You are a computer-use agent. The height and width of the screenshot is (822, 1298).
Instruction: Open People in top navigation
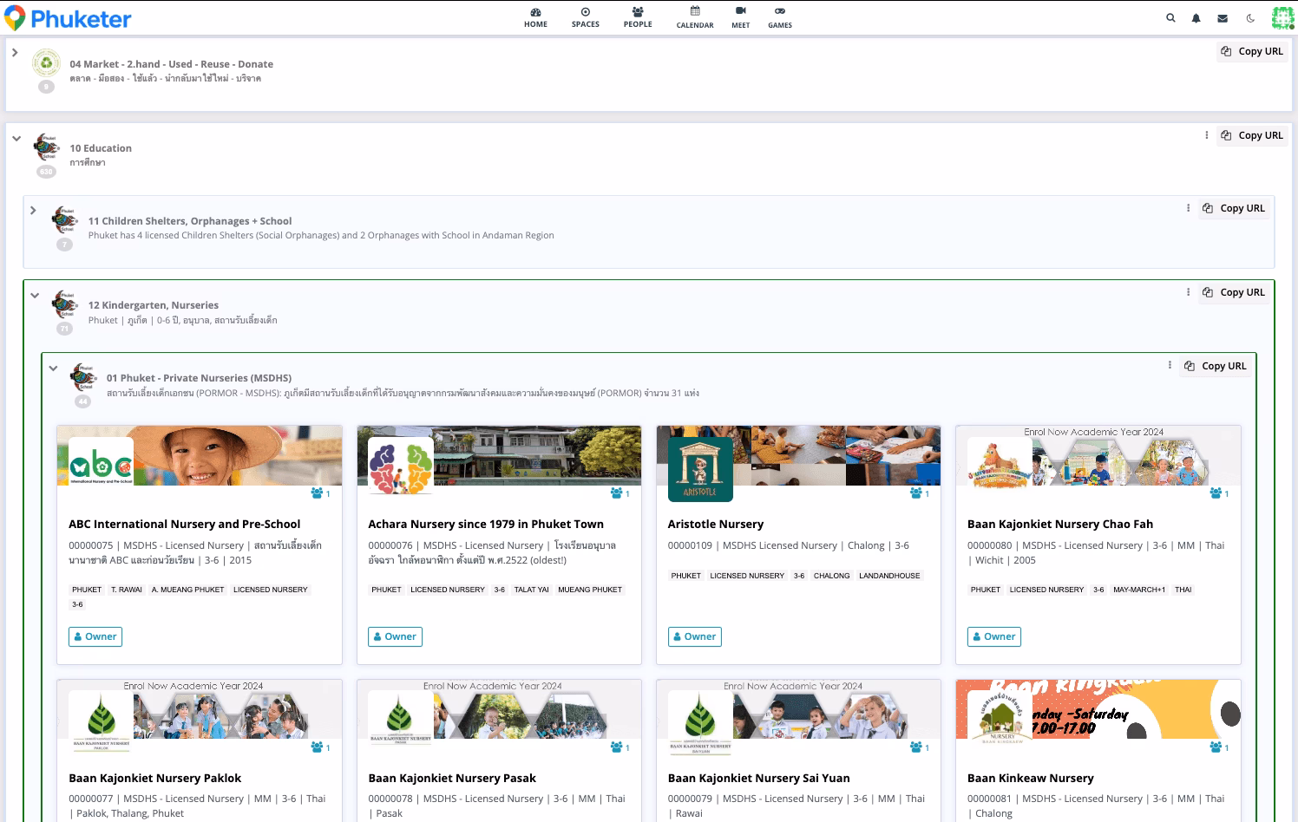(x=638, y=17)
